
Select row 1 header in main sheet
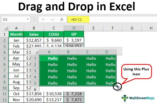point(4,34)
